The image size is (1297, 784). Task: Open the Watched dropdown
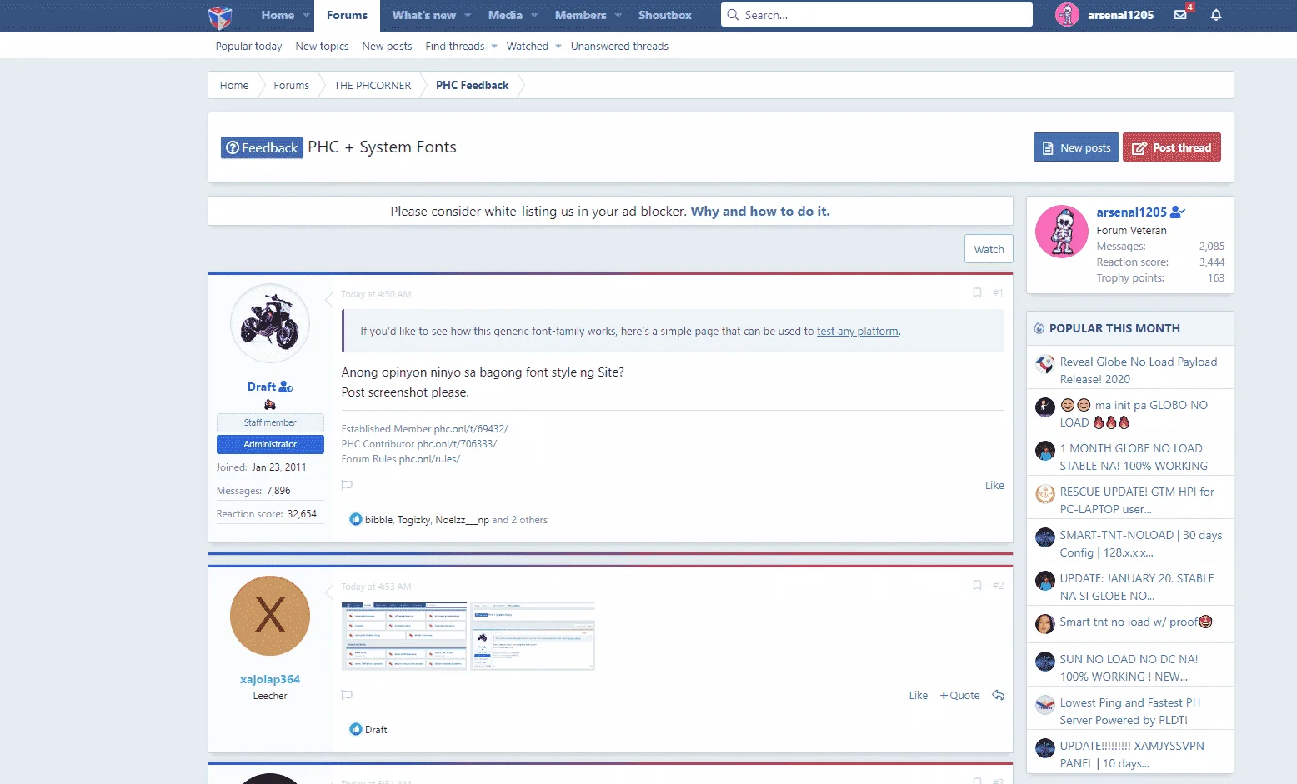(x=558, y=47)
